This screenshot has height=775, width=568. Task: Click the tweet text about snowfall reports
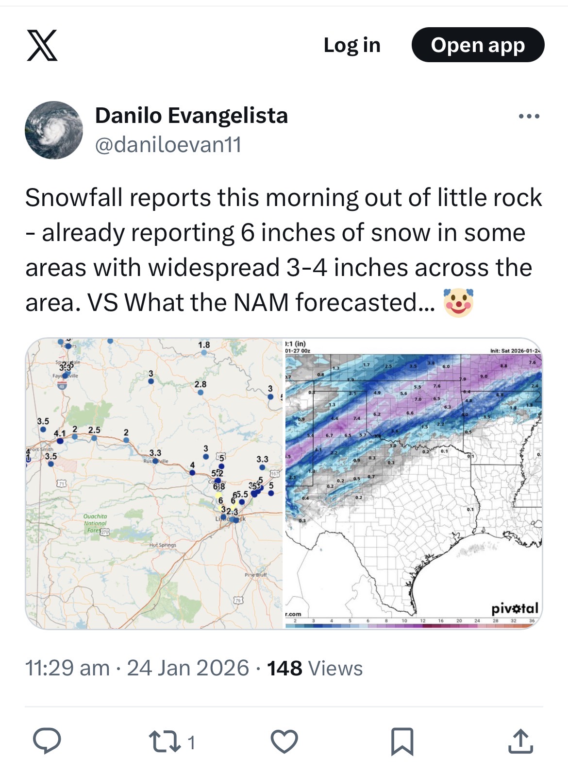pyautogui.click(x=284, y=250)
